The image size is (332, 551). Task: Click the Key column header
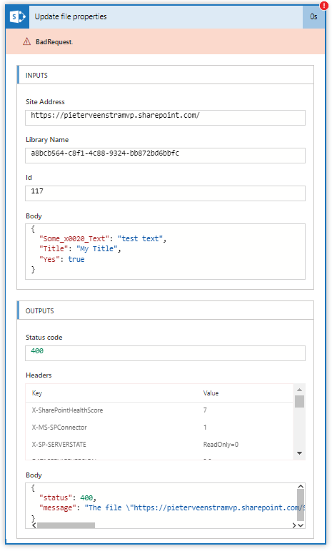point(37,393)
